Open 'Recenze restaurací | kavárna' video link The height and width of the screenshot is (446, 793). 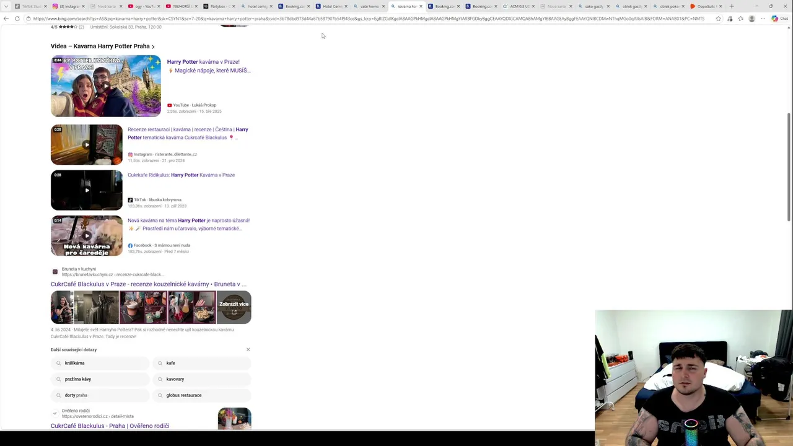[188, 133]
